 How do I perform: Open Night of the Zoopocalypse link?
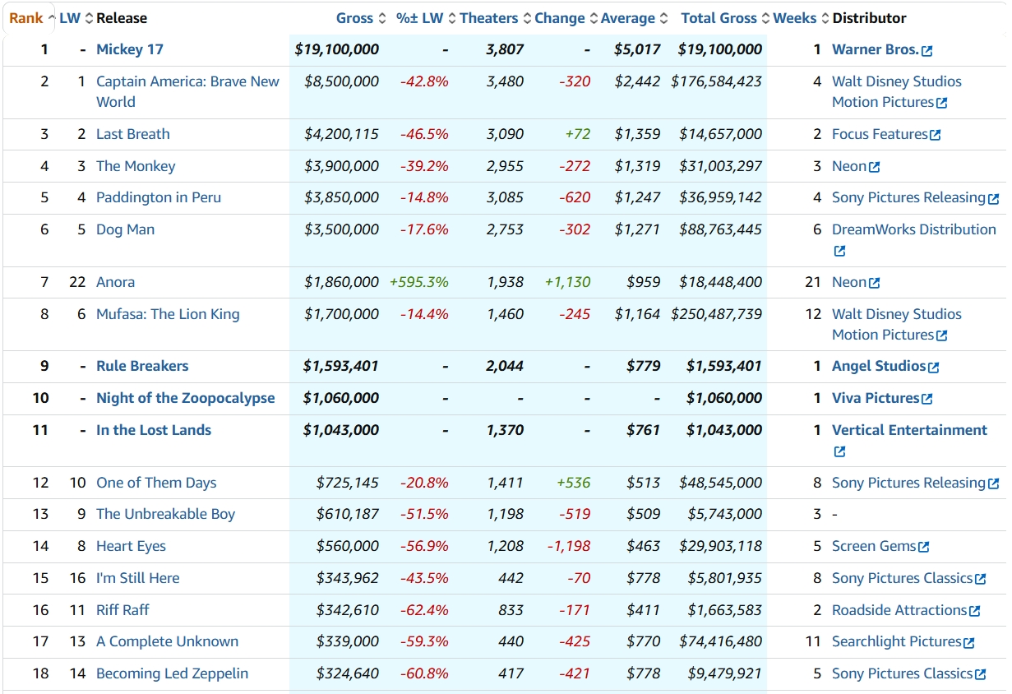pyautogui.click(x=186, y=398)
